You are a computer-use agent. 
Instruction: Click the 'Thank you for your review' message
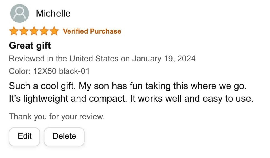tap(57, 116)
